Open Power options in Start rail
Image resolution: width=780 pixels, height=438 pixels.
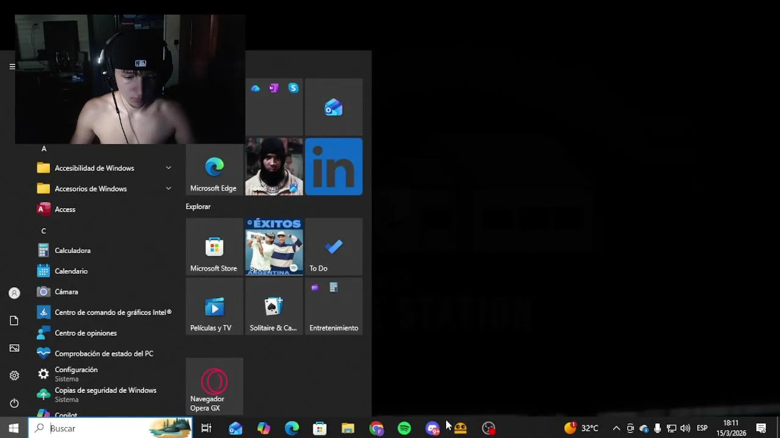point(14,403)
